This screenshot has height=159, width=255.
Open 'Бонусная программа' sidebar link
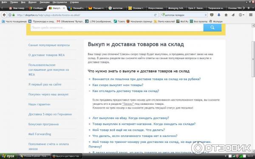(x=43, y=124)
